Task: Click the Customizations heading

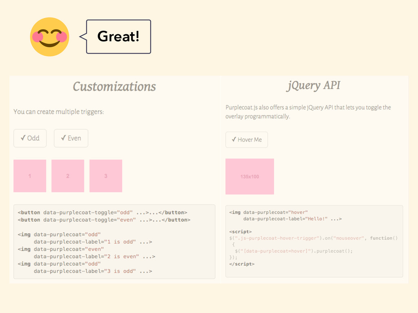Action: tap(114, 87)
